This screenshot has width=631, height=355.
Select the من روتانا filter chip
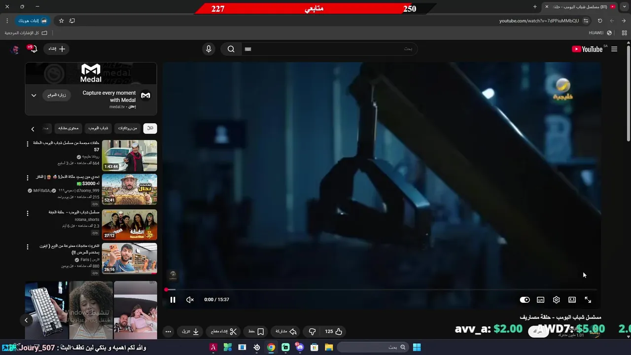(x=128, y=128)
